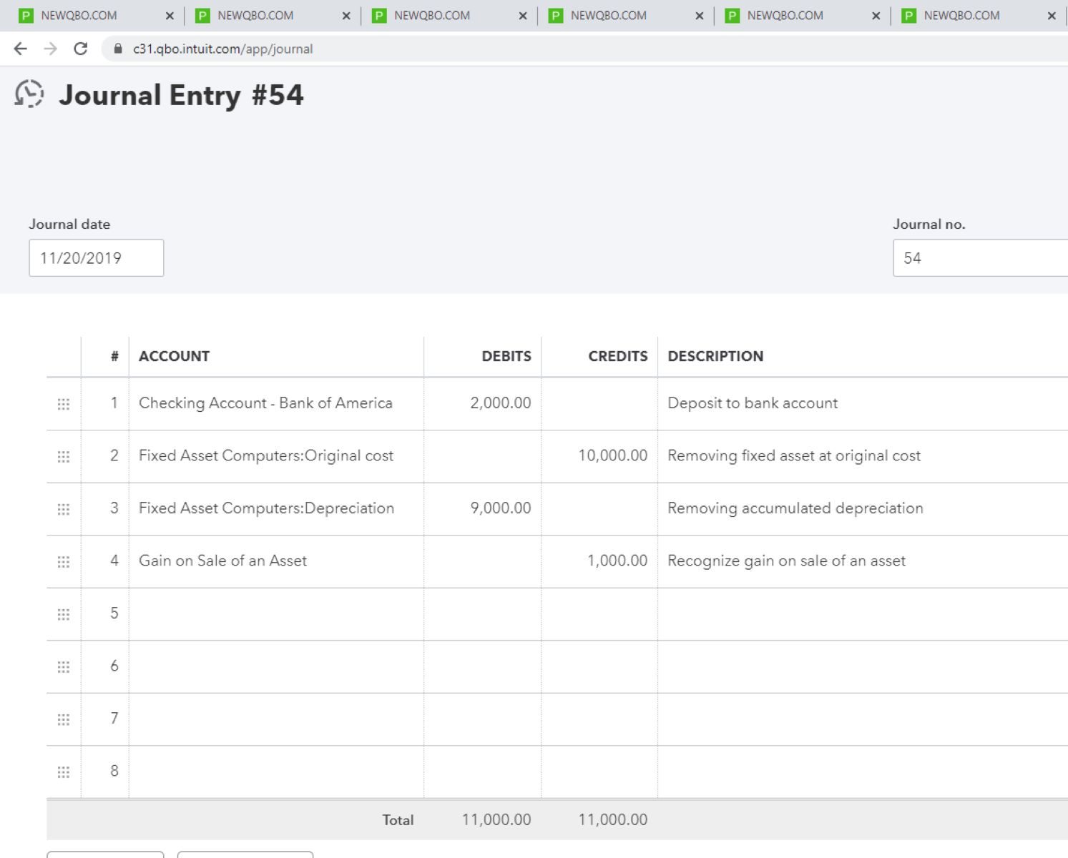Close the first NEWQBO.COM tab
Screen dimensions: 1068x858
(170, 16)
